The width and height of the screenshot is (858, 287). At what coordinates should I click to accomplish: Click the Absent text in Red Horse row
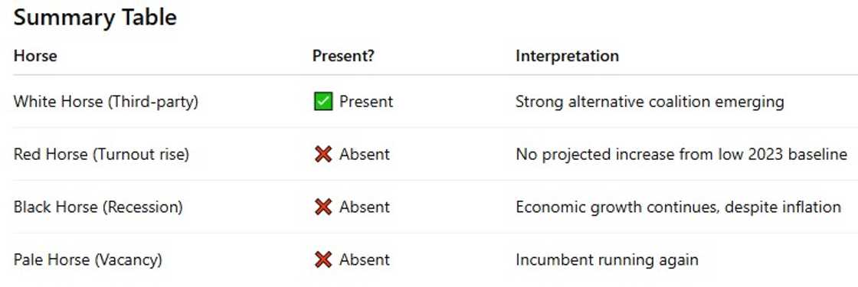pyautogui.click(x=365, y=155)
